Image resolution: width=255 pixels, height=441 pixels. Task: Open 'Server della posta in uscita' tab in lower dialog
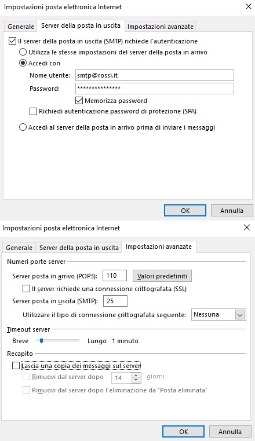point(79,248)
